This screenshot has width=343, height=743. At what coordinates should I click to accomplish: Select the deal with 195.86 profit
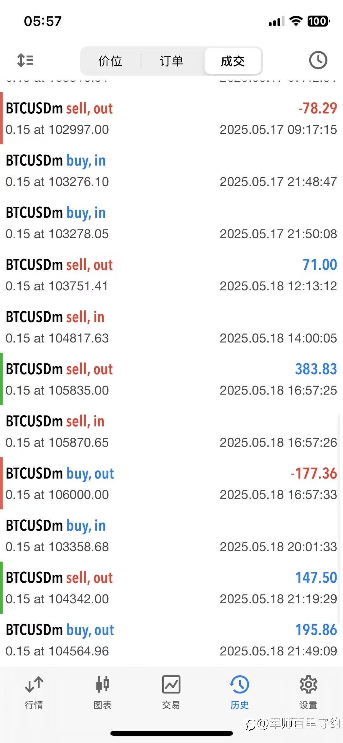[x=171, y=640]
